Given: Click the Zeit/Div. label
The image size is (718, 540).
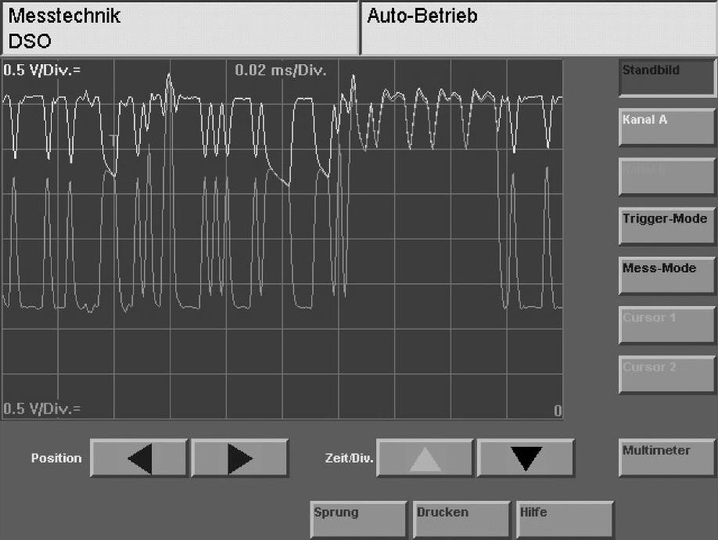Looking at the screenshot, I should click(x=350, y=458).
